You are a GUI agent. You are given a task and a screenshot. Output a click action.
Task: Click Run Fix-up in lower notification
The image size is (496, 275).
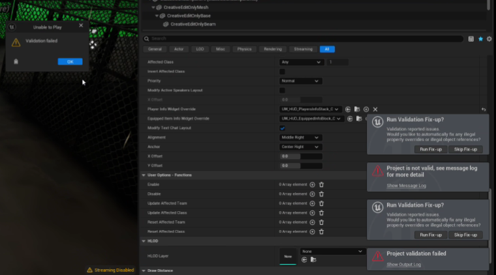coord(431,235)
